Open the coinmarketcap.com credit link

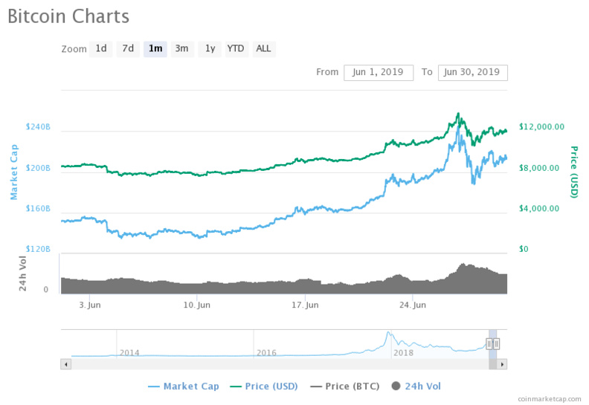[x=550, y=399]
